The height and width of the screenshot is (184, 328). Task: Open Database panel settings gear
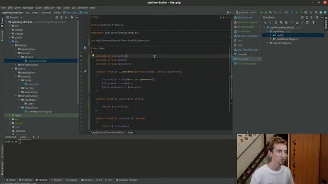click(317, 17)
